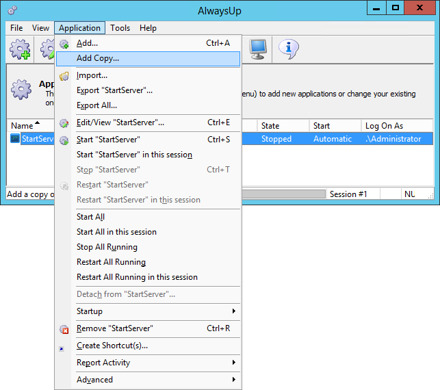Screen dimensions: 440x390
Task: Open the View menu
Action: coord(40,28)
